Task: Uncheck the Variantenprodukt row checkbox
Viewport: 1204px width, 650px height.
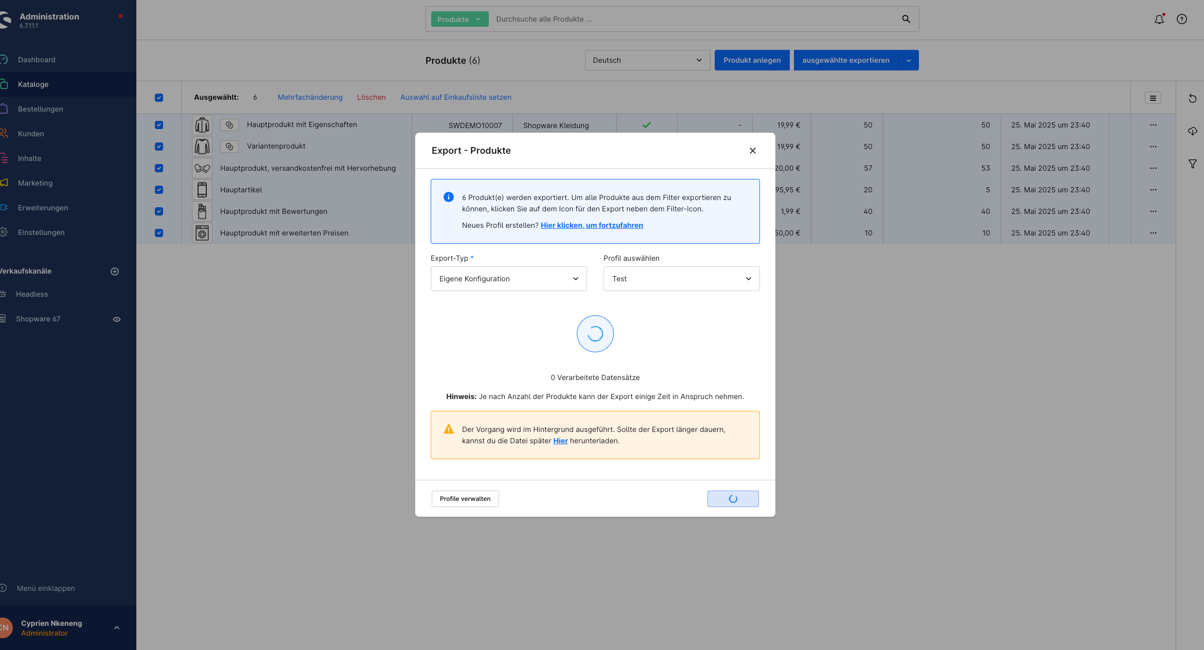Action: [x=159, y=147]
